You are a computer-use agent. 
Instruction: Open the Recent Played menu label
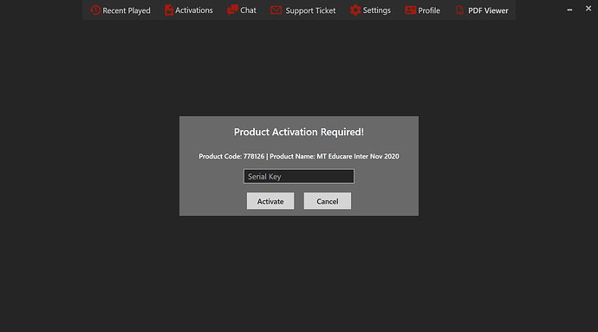[127, 10]
